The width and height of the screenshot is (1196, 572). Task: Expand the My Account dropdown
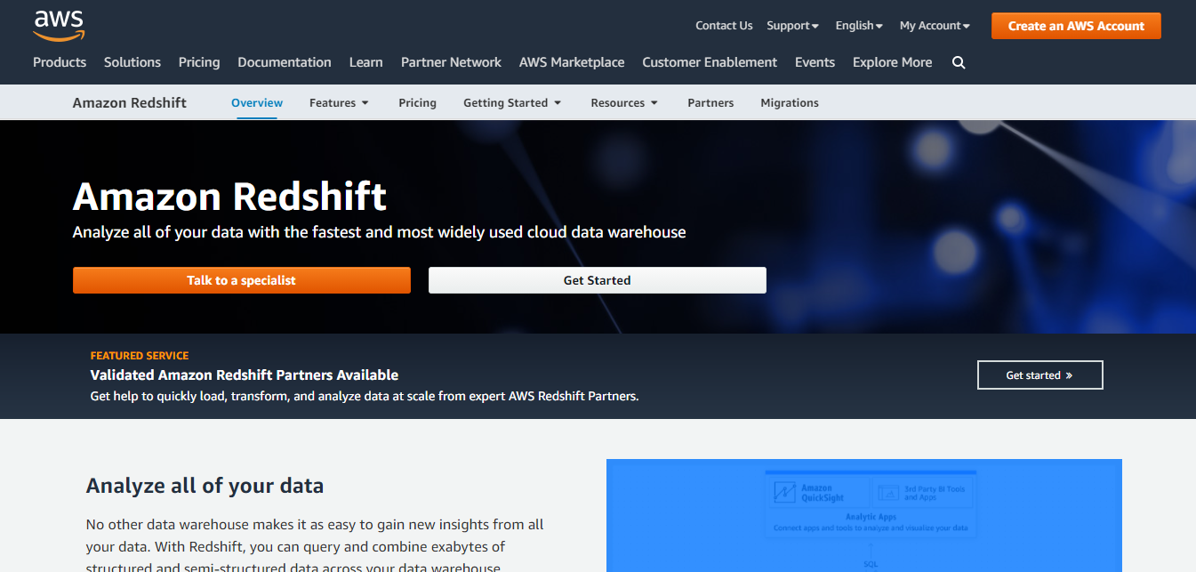935,26
